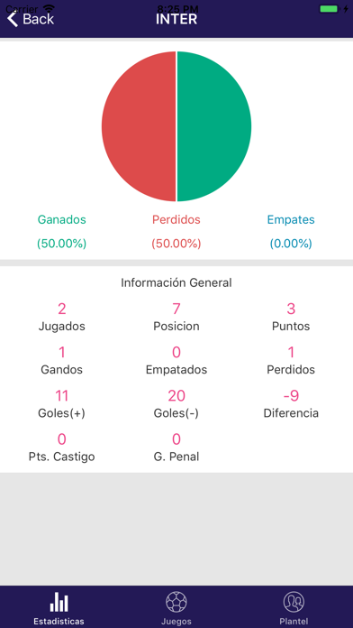Tap the Puntos statistic cell

pos(291,318)
